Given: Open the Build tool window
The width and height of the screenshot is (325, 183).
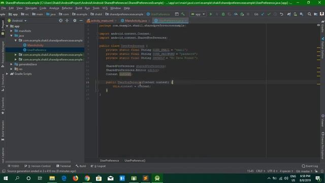Looking at the screenshot, I should pos(81,166).
